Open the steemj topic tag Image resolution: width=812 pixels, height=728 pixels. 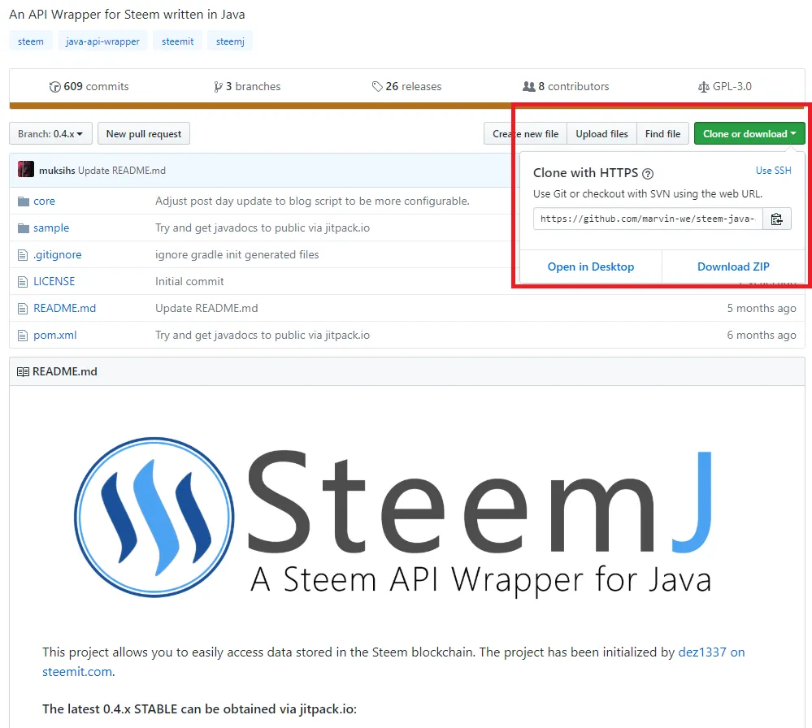230,41
